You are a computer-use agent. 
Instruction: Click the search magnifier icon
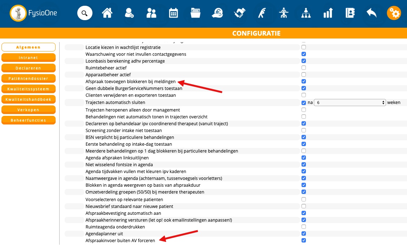coord(85,14)
